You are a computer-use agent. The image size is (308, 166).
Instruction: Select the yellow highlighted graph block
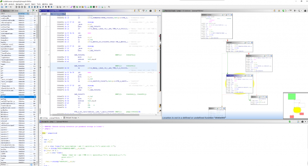pos(240,83)
